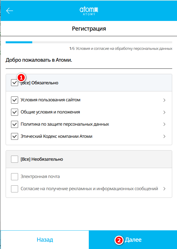Viewport: 177px width, 249px height.
Task: Uncheck Общие условия и положения checkbox
Action: (14, 112)
